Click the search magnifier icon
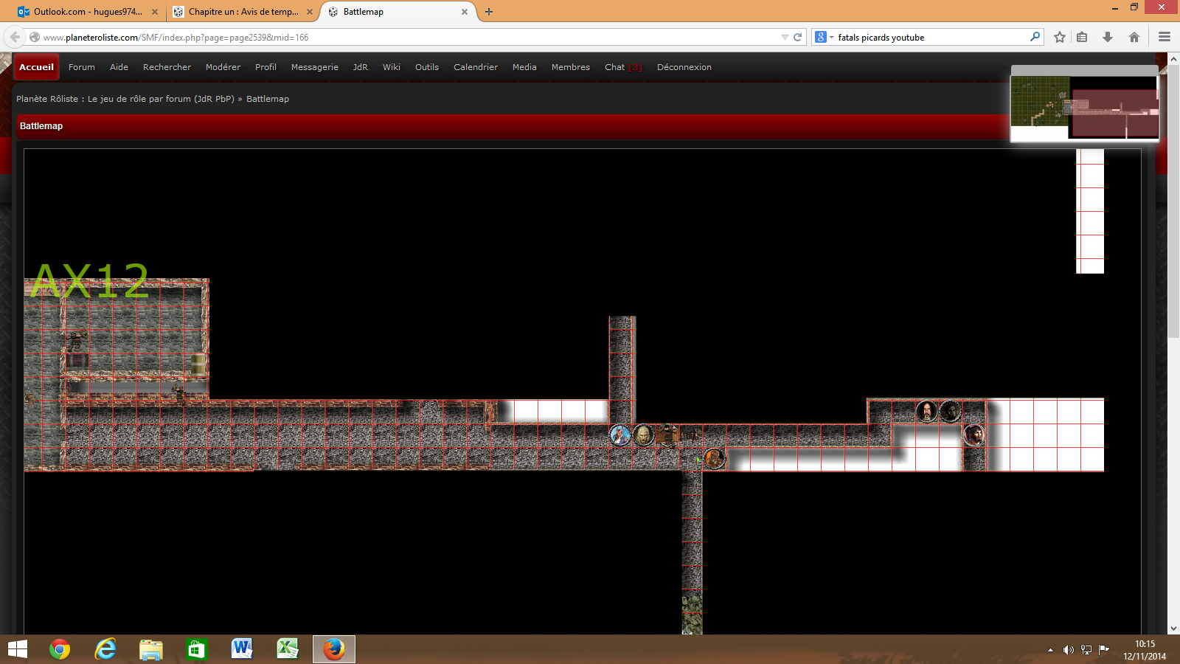1180x664 pixels. coord(1035,37)
